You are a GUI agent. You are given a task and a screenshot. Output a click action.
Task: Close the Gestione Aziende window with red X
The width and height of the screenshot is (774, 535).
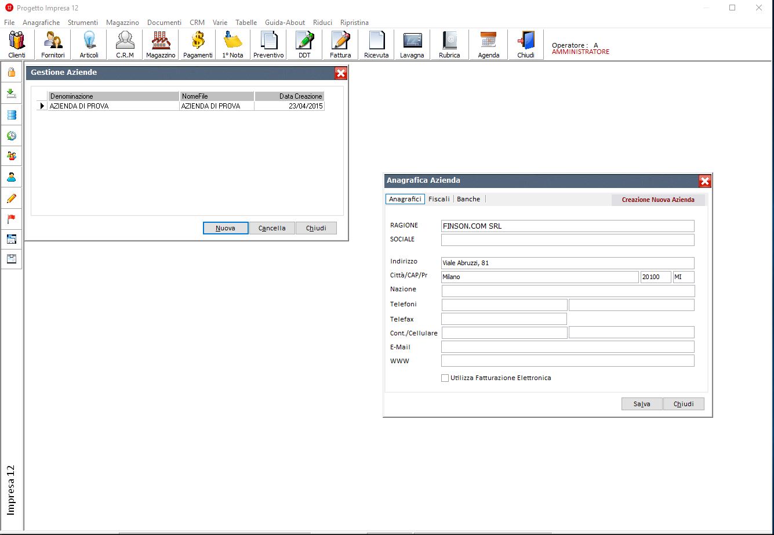tap(341, 73)
